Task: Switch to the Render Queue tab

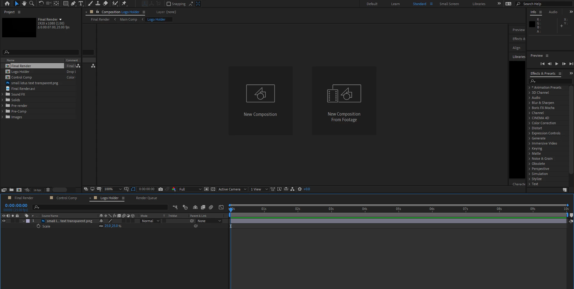Action: tap(147, 198)
